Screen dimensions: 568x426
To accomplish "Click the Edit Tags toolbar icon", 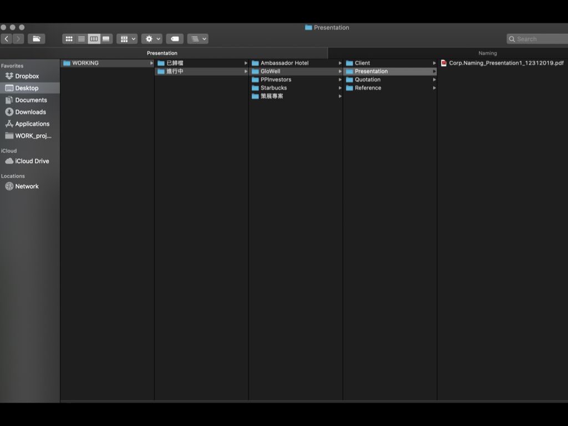I will pyautogui.click(x=175, y=39).
